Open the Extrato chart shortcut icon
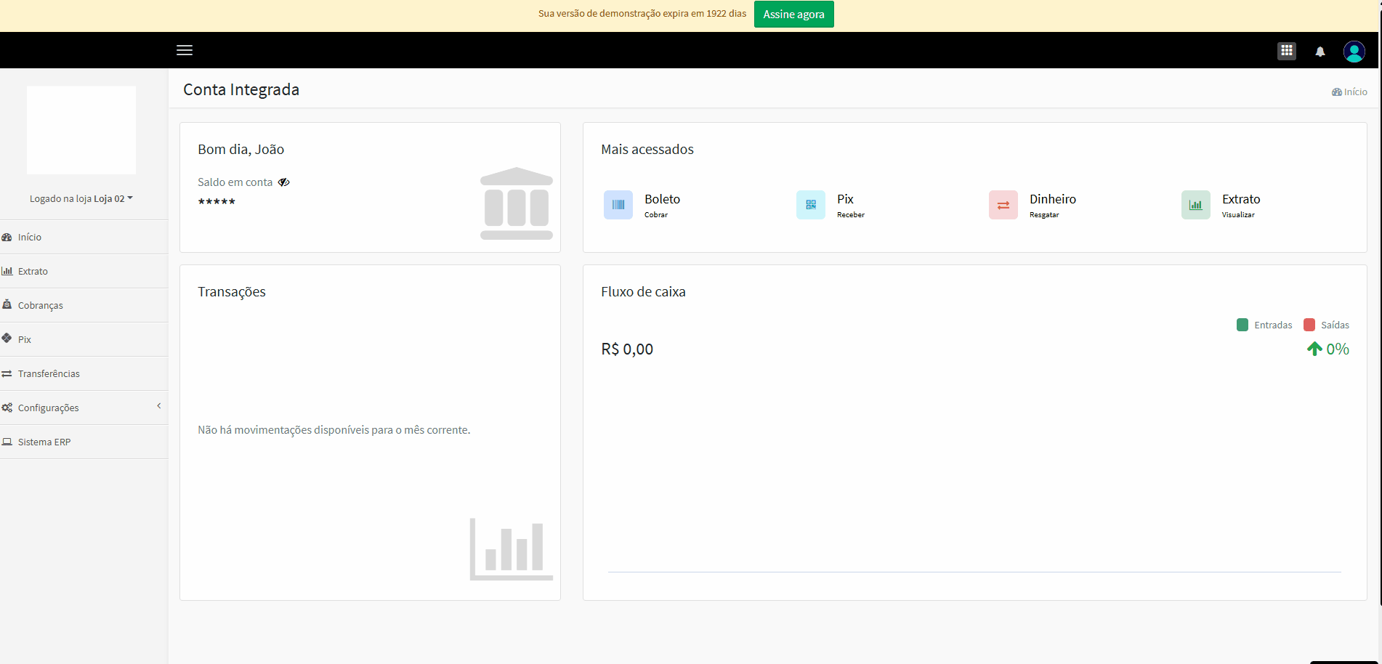1382x664 pixels. tap(1195, 205)
